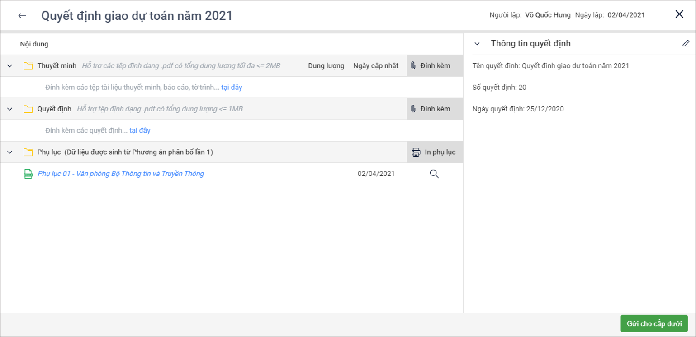Collapse the Quyết định section chevron

tap(10, 109)
